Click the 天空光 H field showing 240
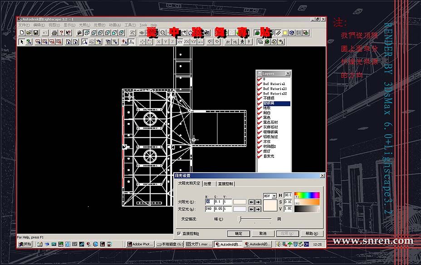This screenshot has height=265, width=421. pos(209,209)
